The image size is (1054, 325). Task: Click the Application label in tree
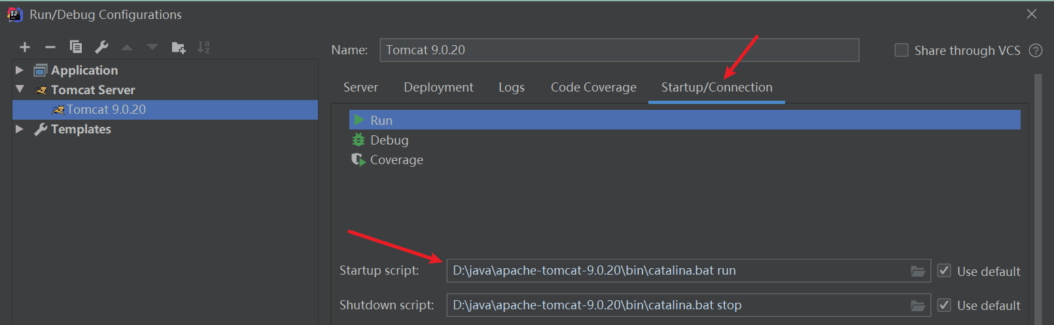click(x=84, y=71)
